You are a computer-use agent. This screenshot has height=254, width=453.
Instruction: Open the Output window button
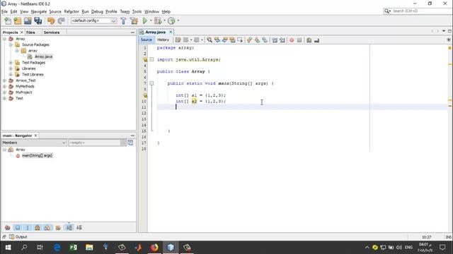coord(18,237)
